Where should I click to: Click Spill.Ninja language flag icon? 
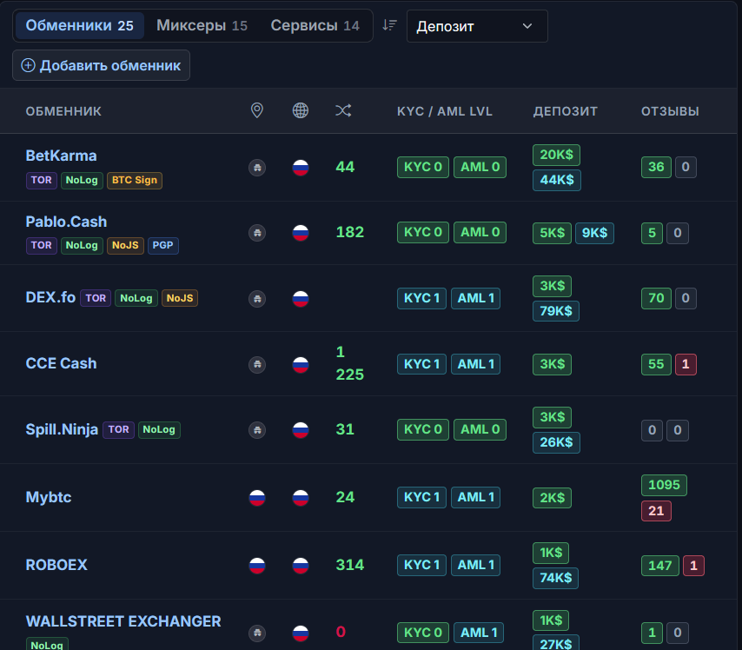301,430
